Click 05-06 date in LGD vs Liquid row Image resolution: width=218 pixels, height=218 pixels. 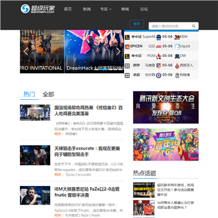pyautogui.click(x=168, y=46)
